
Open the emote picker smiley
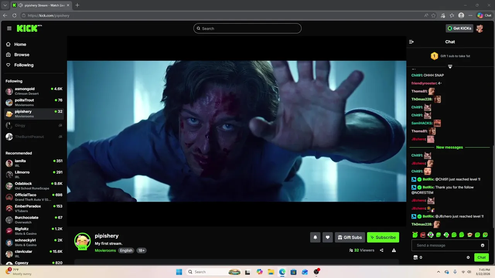point(483,245)
